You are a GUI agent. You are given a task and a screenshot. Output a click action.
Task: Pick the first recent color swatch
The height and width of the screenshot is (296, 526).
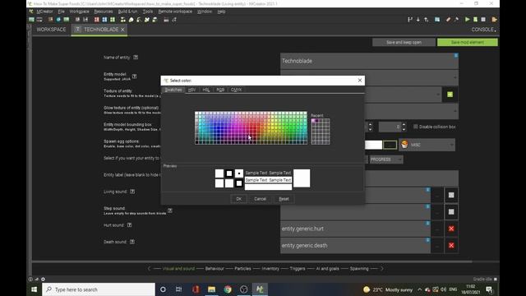tap(313, 121)
